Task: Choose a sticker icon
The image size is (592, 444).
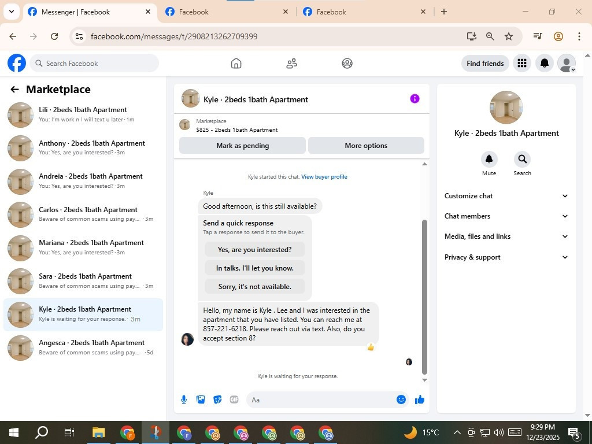Action: 217,399
